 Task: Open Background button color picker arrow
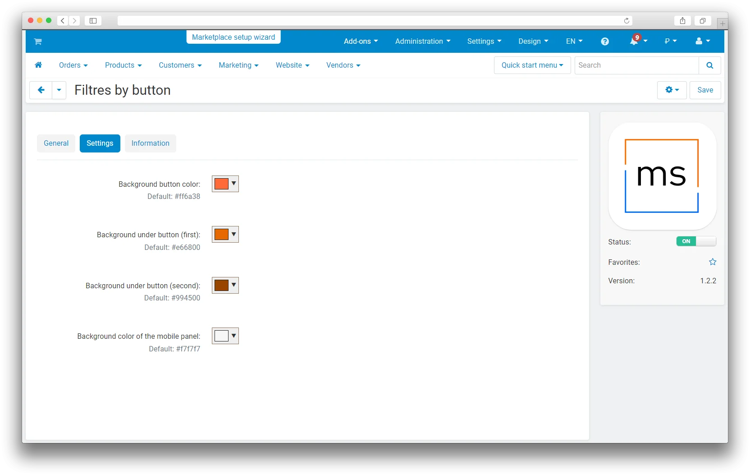pos(233,184)
